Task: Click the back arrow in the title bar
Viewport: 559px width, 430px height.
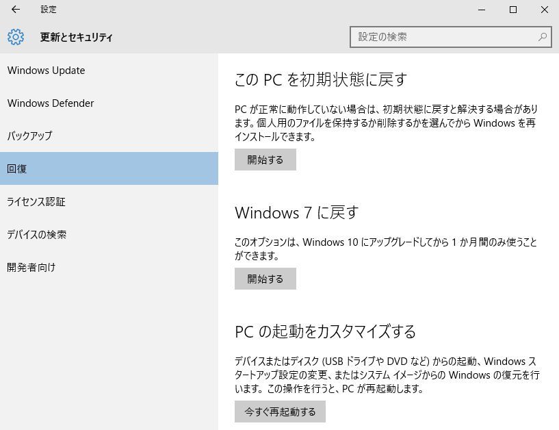Action: (x=16, y=10)
